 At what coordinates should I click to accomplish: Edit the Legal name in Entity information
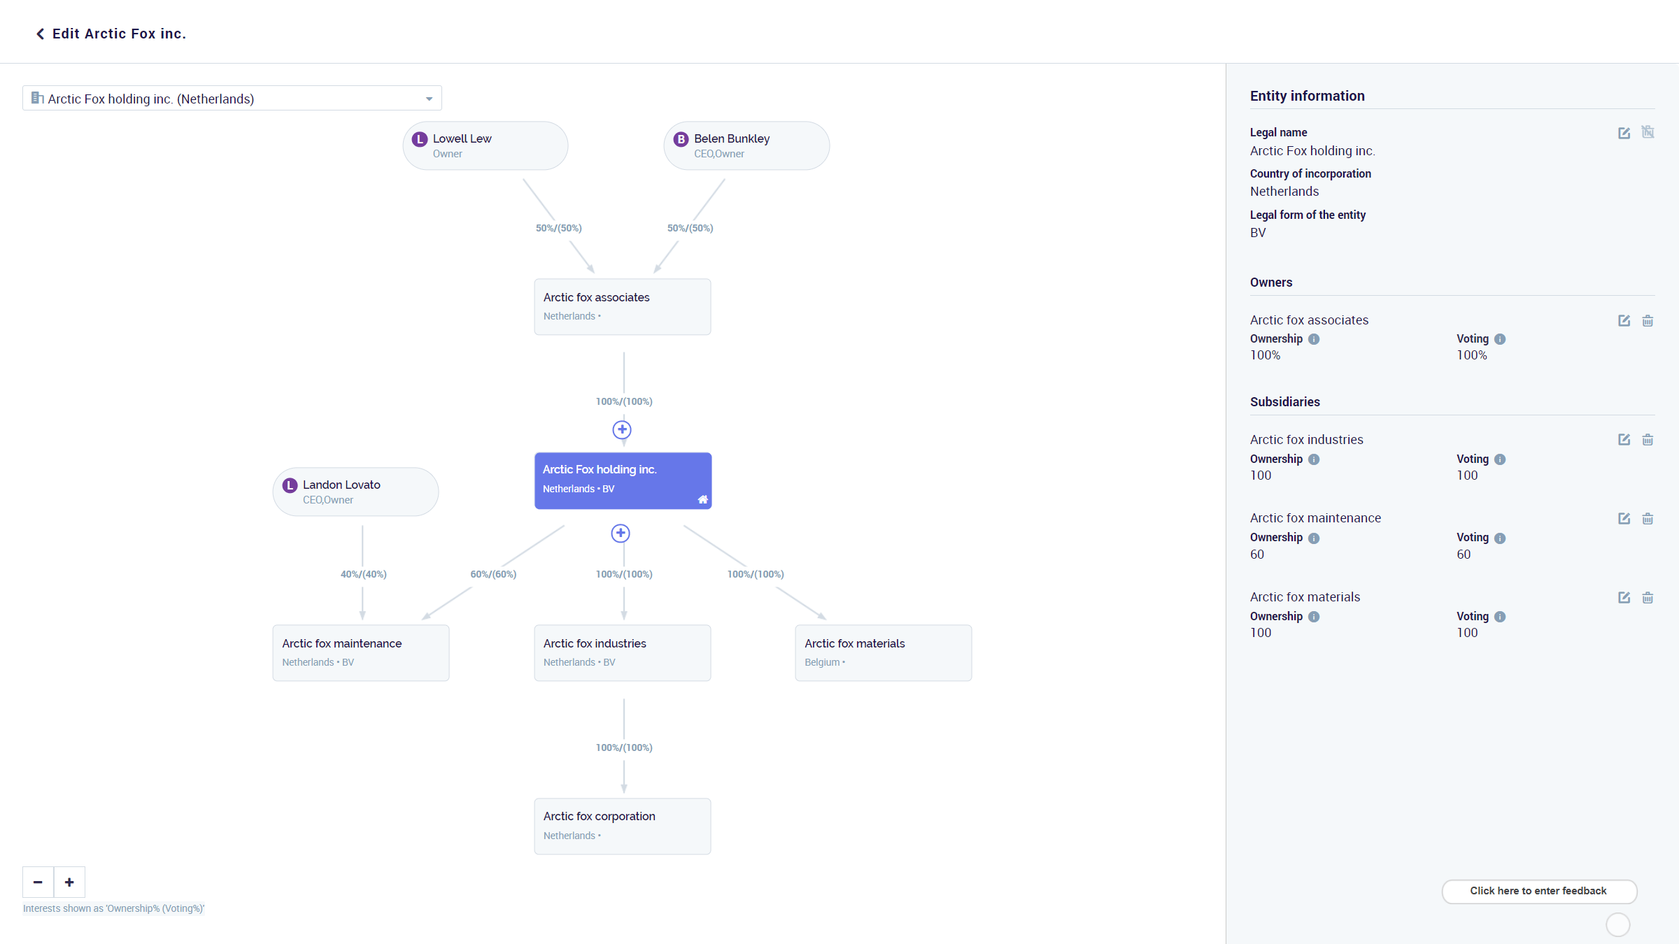[x=1624, y=133]
